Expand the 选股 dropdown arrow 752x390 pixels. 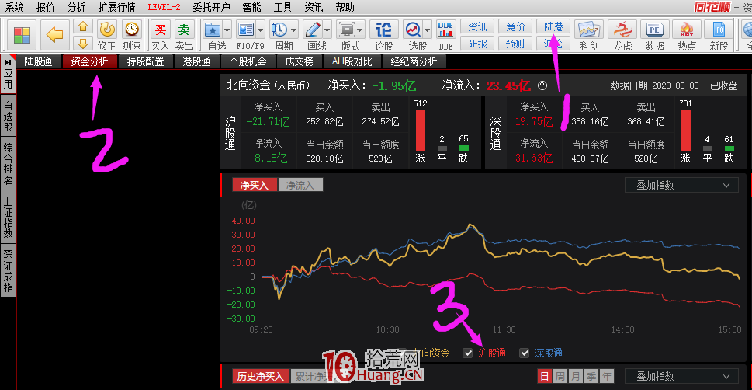point(426,30)
